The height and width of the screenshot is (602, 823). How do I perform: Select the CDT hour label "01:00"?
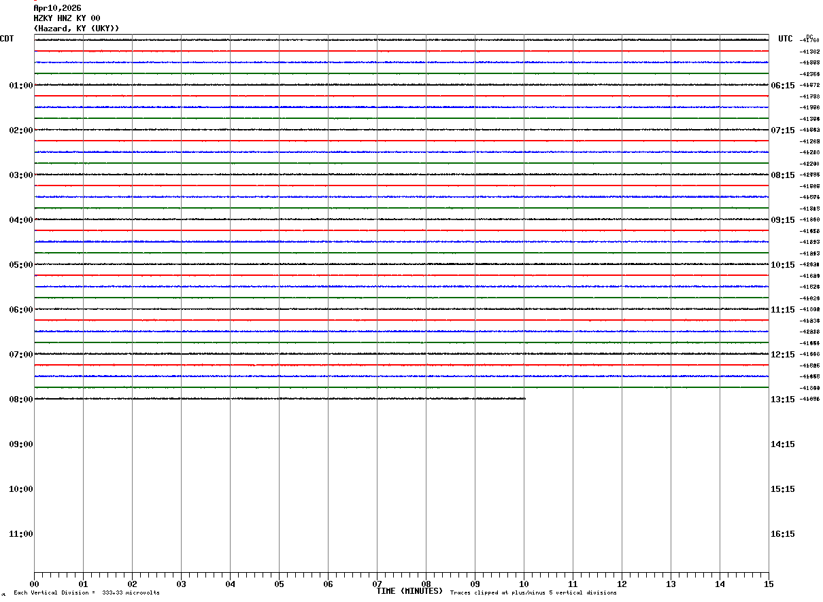(21, 86)
